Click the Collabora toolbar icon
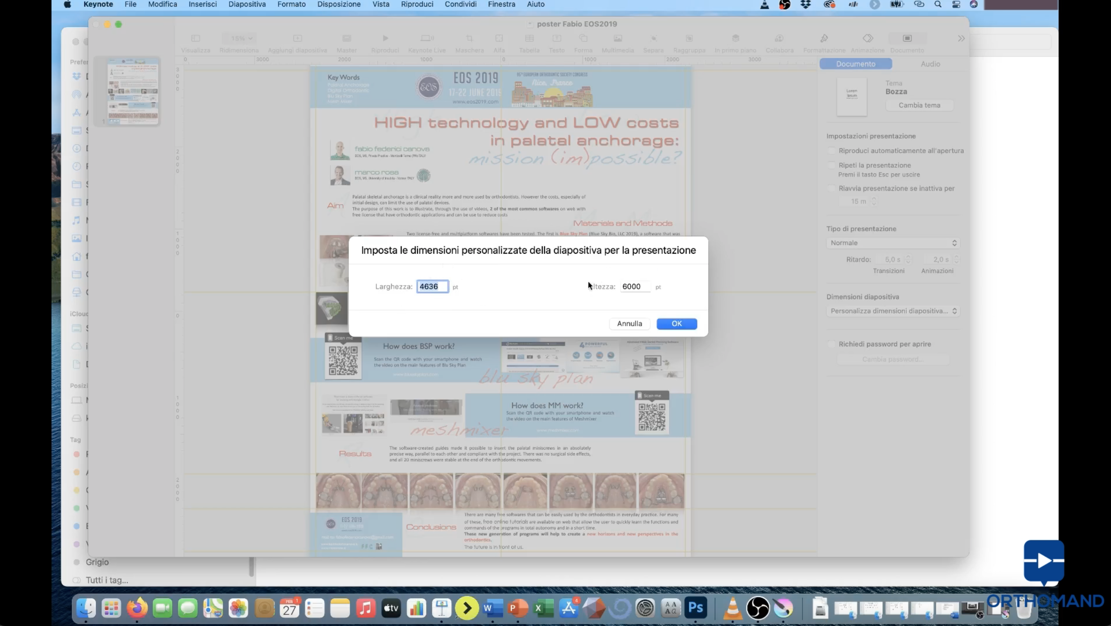This screenshot has height=626, width=1111. [779, 39]
